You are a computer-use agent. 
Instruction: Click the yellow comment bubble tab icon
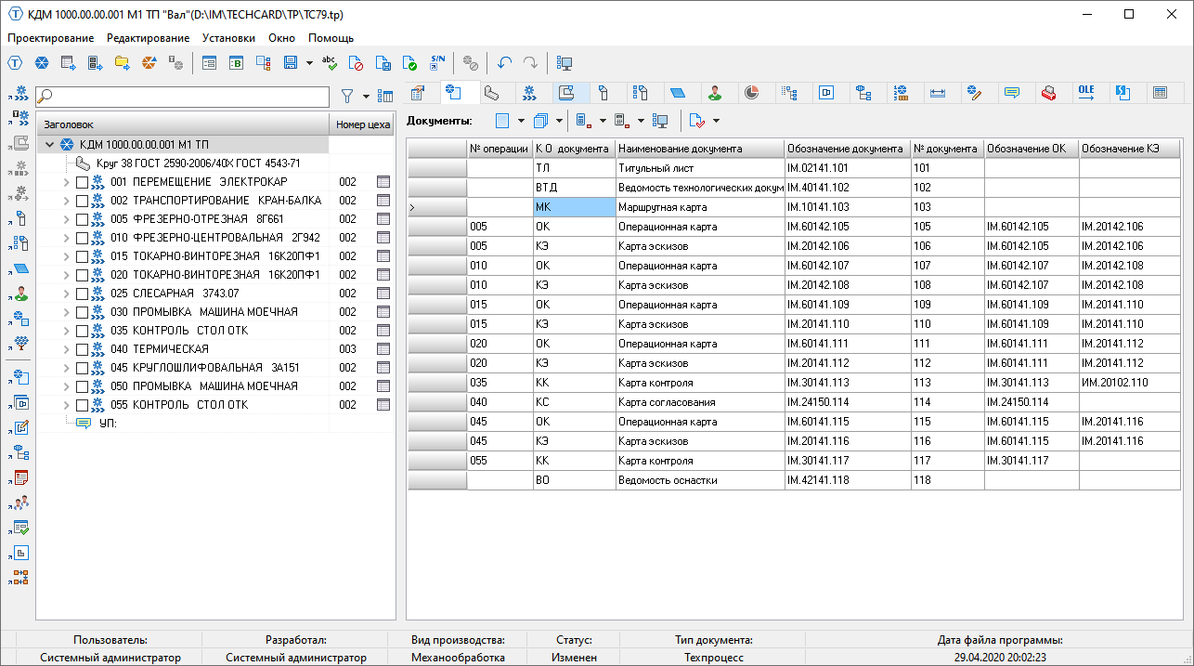(1012, 92)
